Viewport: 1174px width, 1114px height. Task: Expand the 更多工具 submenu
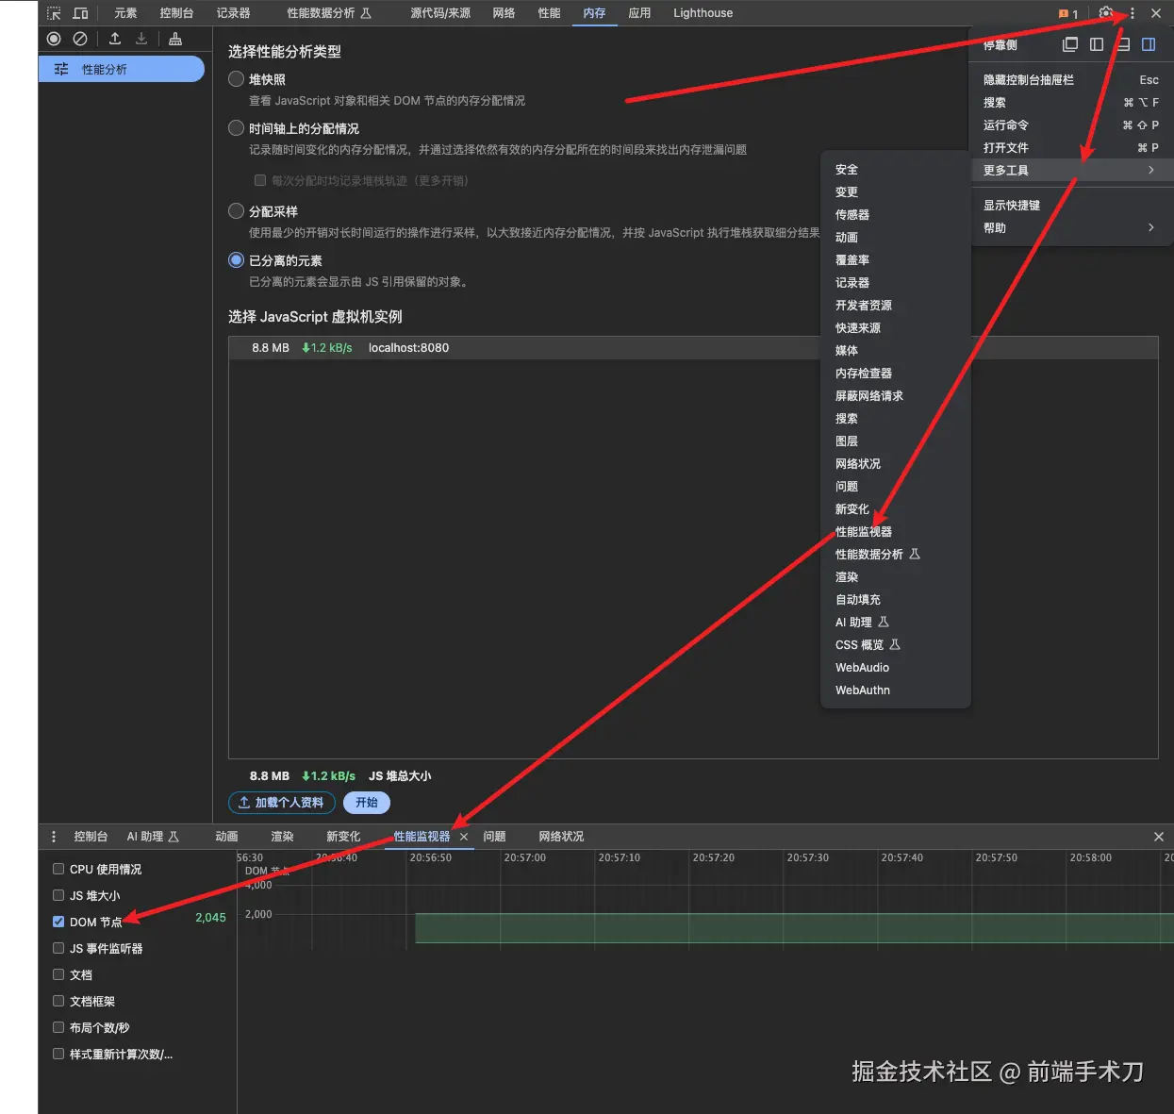click(x=1070, y=170)
